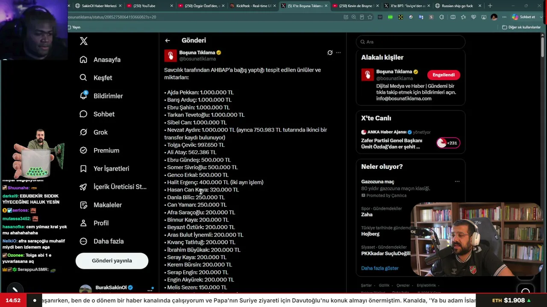The image size is (547, 307).
Task: Open reader view icon in address bar
Action: coord(362,17)
